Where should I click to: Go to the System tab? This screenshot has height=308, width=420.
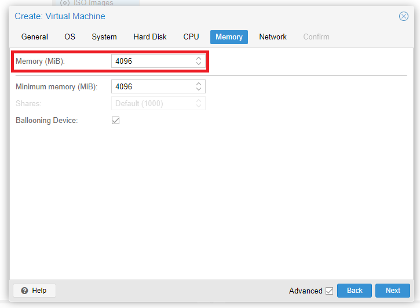pos(104,37)
